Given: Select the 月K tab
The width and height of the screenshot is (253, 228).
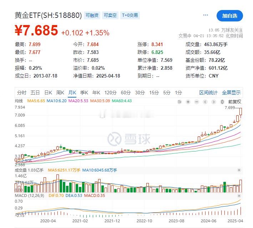Looking at the screenshot, I should pos(72,93).
